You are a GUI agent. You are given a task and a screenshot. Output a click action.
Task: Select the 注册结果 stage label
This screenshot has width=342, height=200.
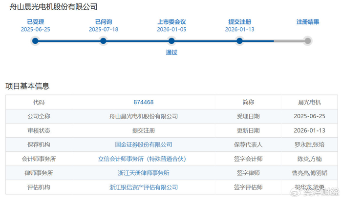pos(308,22)
